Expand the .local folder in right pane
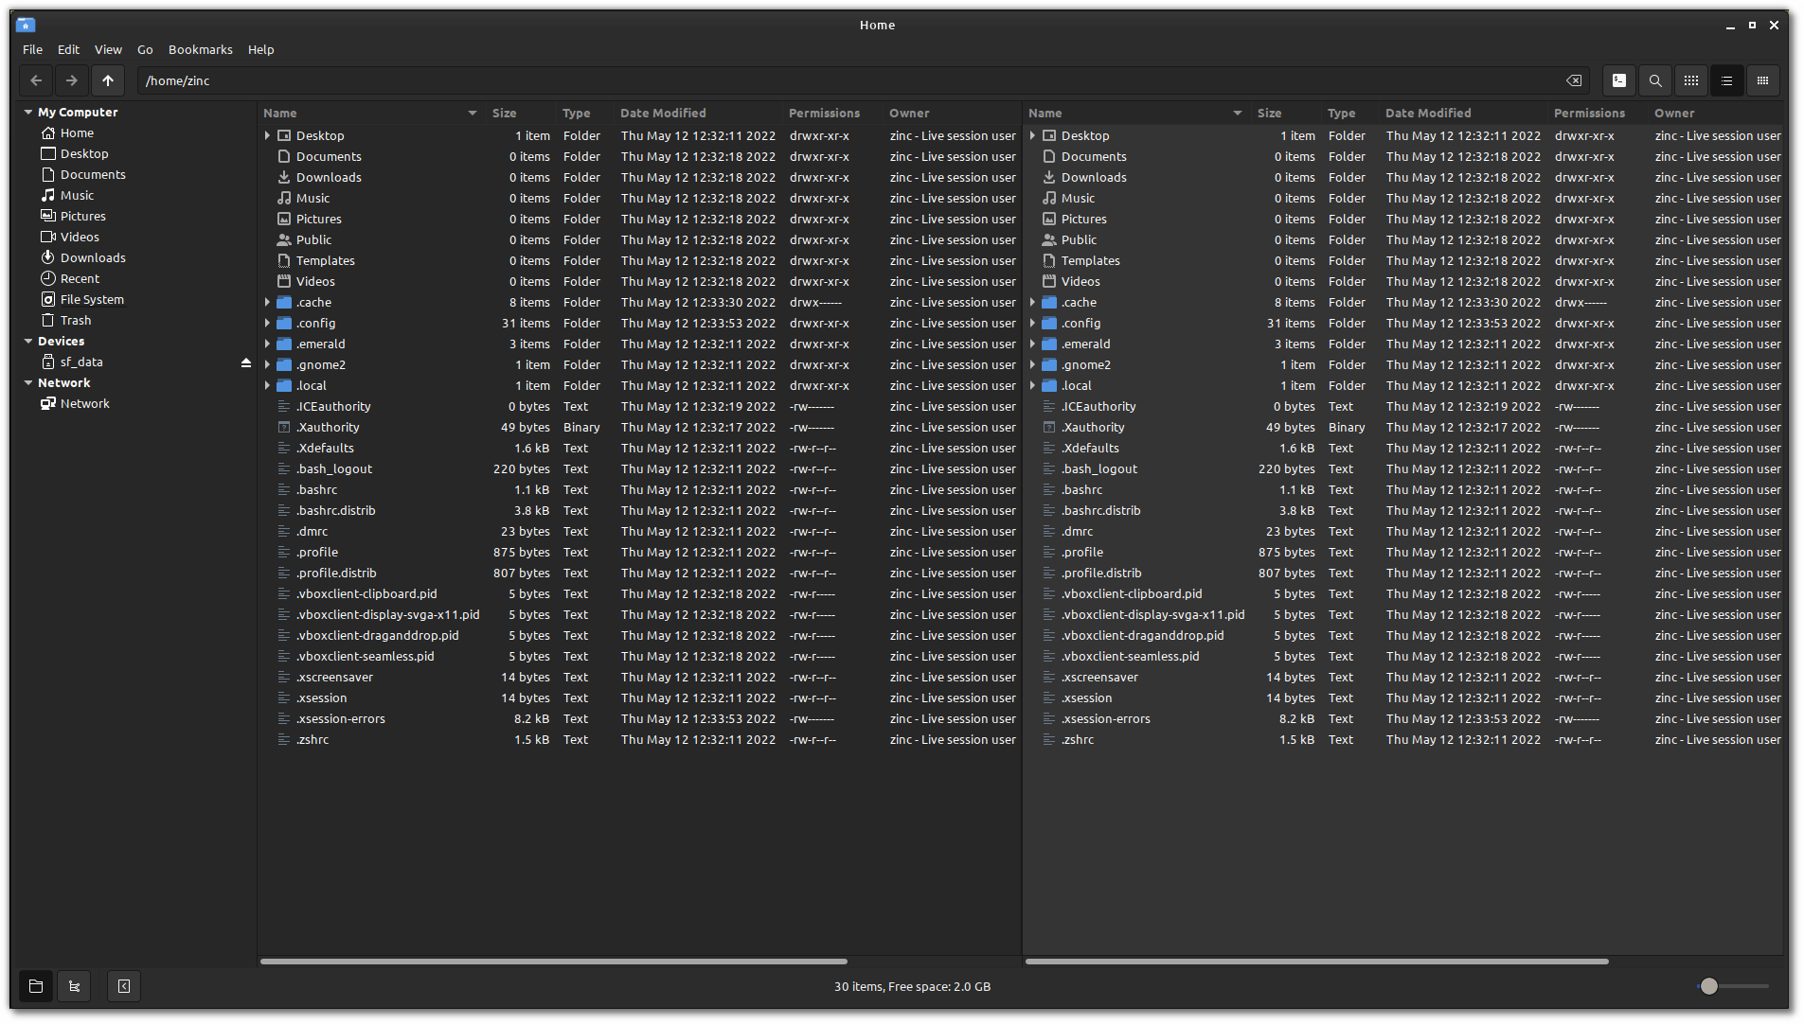The image size is (1804, 1024). pos(1032,386)
